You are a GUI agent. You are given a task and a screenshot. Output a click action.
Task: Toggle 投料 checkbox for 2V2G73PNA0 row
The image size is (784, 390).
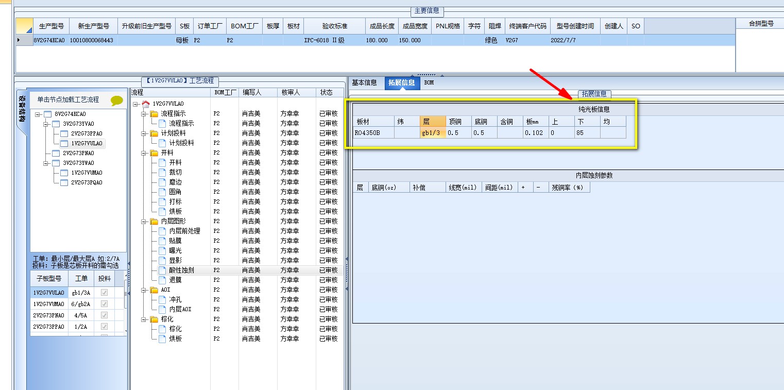pos(105,315)
